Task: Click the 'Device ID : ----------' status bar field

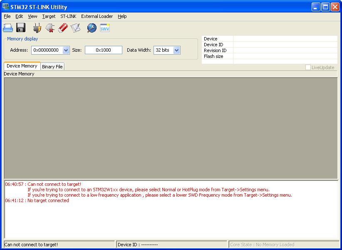Action: pos(172,245)
